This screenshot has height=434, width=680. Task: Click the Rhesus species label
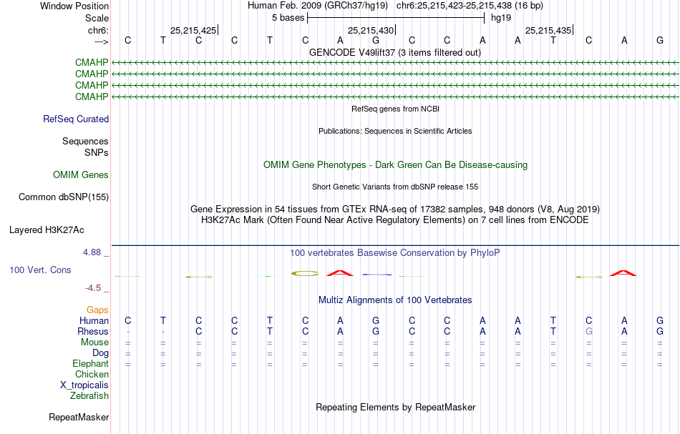click(x=93, y=331)
